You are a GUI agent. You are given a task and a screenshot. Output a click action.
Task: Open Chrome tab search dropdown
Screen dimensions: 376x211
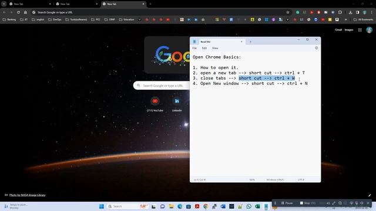4,4
